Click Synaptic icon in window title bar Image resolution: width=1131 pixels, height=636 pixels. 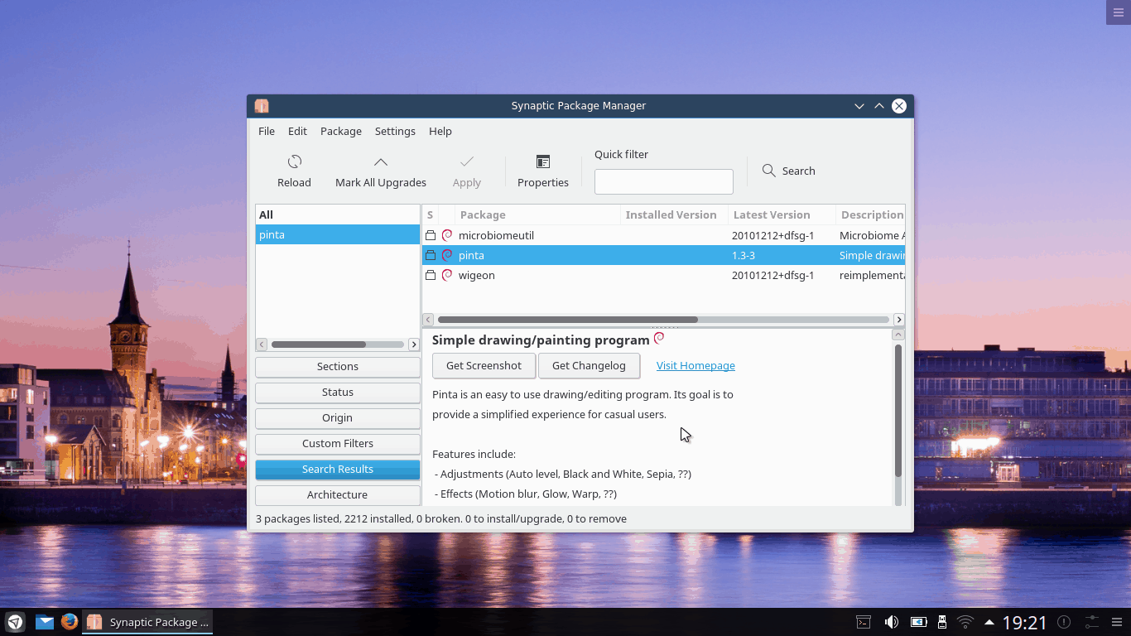click(x=262, y=106)
